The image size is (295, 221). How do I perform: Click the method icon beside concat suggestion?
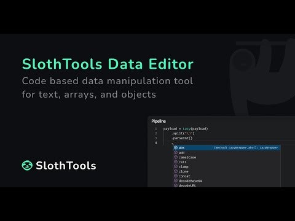[x=176, y=176]
